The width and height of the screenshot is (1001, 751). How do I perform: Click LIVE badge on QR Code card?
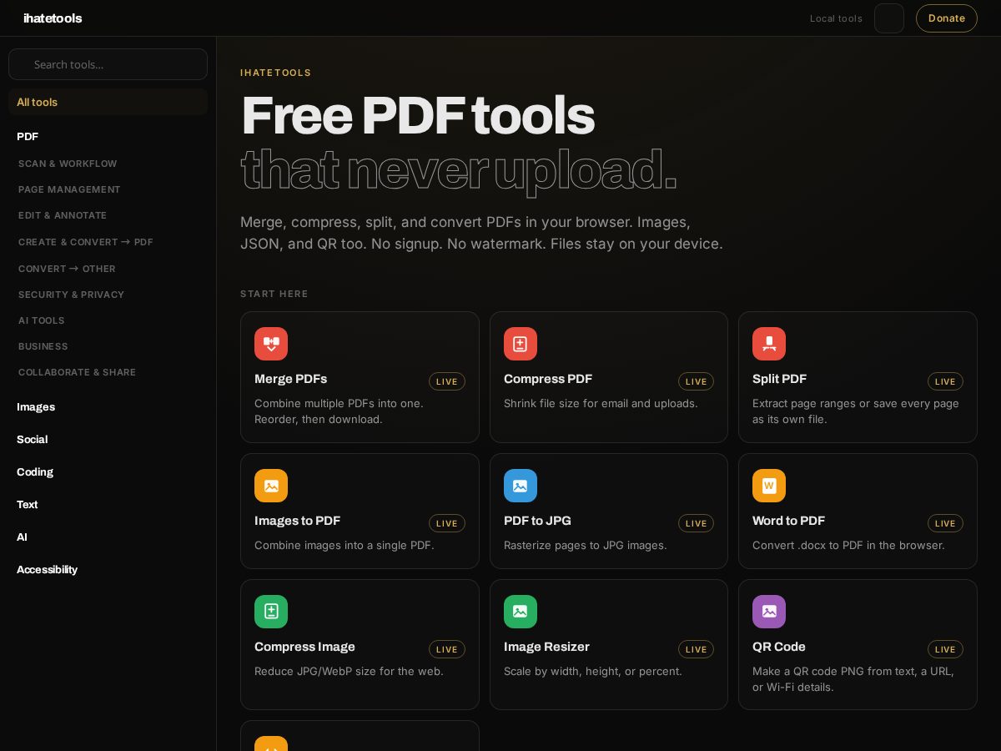point(945,649)
